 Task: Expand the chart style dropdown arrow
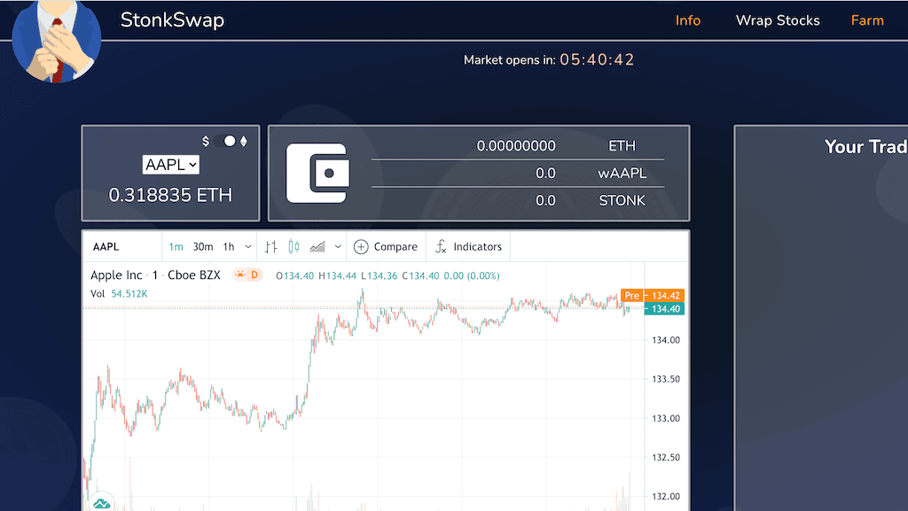338,247
